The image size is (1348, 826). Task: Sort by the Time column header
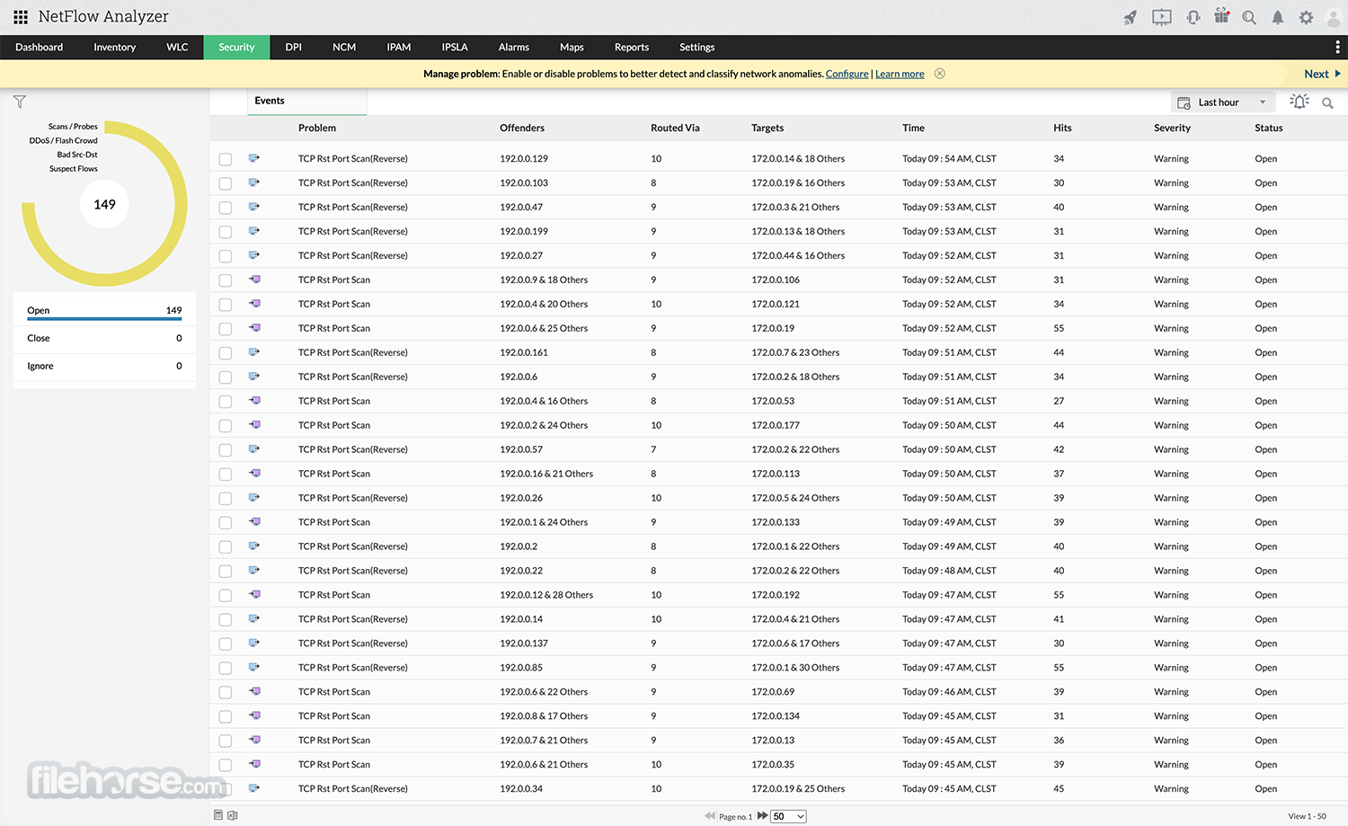tap(913, 128)
